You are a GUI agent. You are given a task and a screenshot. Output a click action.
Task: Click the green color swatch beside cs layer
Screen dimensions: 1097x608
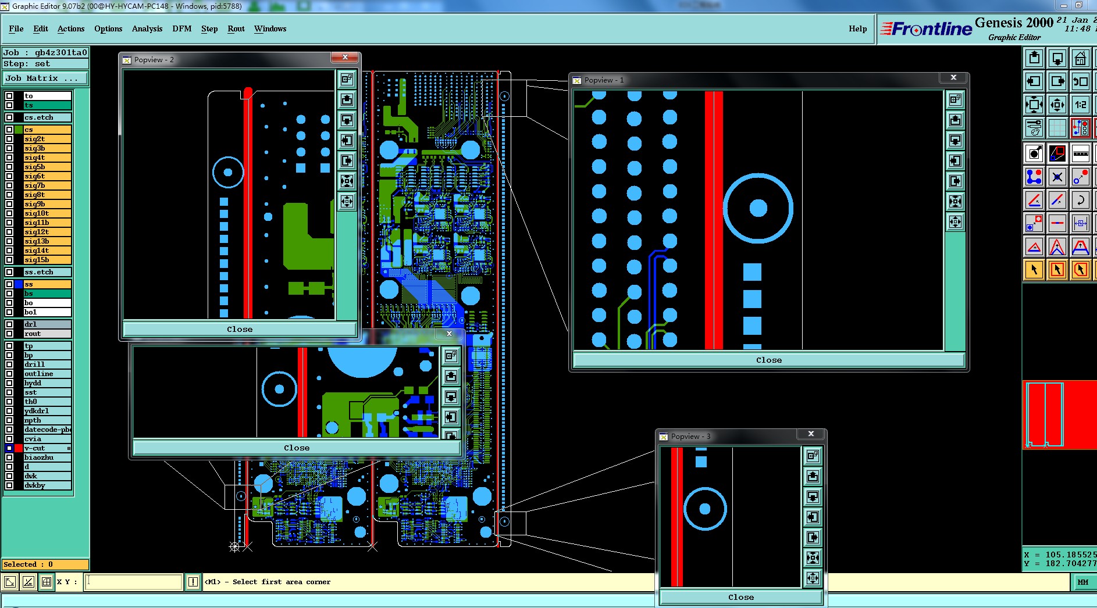click(x=19, y=130)
